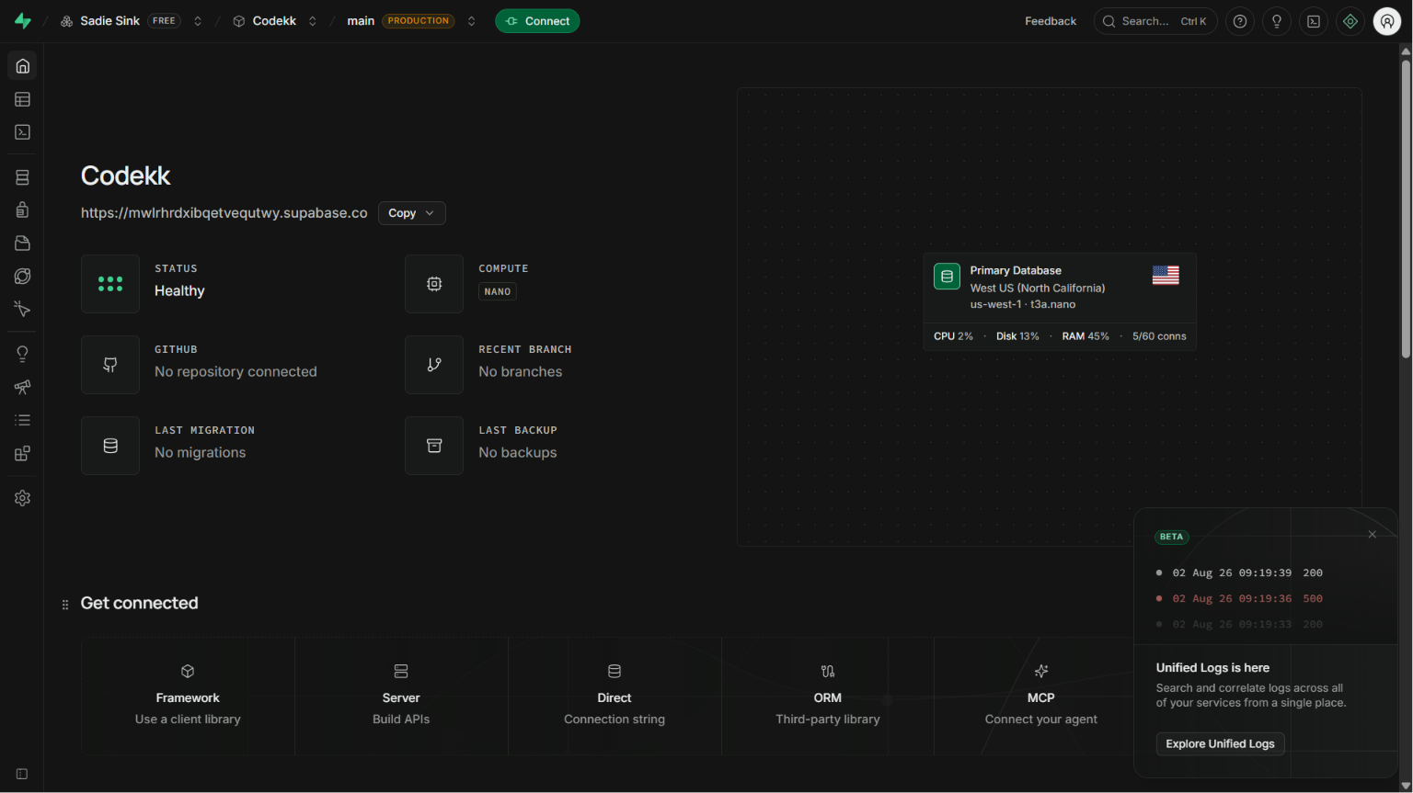Viewport: 1413px width, 793px height.
Task: Open the Help icon in top bar
Action: click(1240, 21)
